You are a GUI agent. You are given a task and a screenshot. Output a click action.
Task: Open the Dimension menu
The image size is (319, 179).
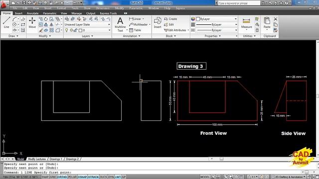point(103,8)
